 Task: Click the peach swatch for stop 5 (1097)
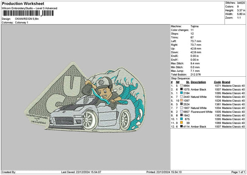[x=182, y=100]
